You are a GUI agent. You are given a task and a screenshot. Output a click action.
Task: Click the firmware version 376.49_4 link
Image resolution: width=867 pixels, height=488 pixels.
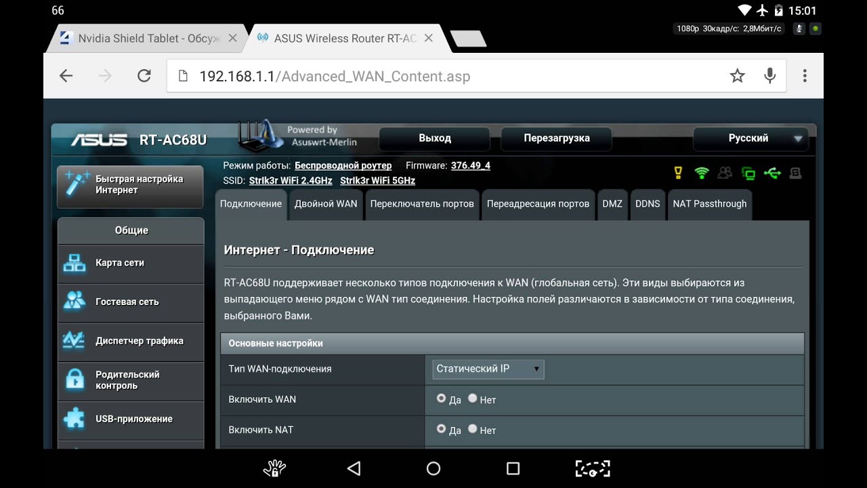[471, 165]
